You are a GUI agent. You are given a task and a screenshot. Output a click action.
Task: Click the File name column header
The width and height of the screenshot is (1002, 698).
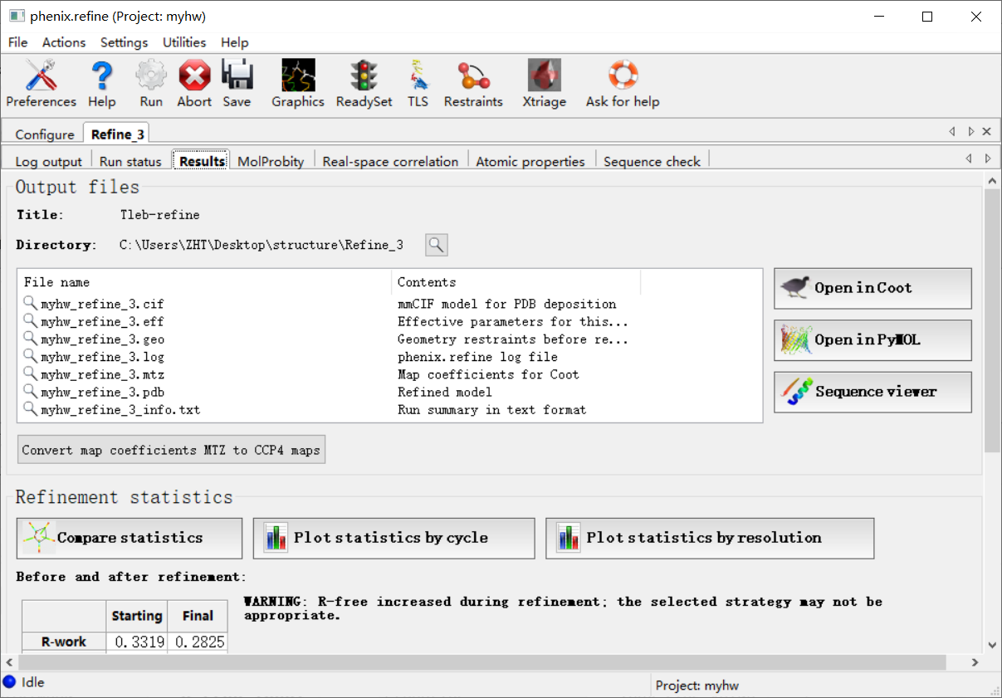pos(203,282)
